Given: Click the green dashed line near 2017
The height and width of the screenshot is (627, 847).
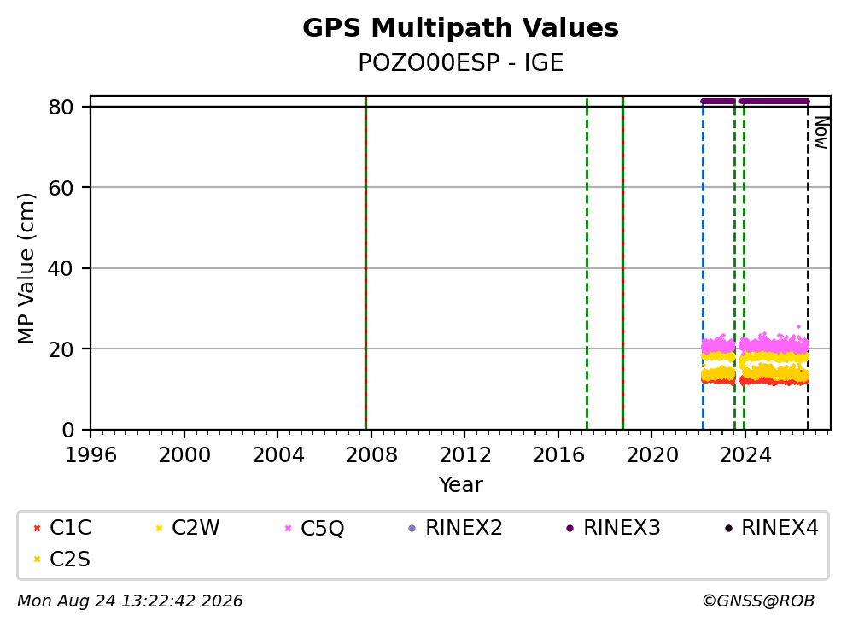Looking at the screenshot, I should tap(587, 263).
